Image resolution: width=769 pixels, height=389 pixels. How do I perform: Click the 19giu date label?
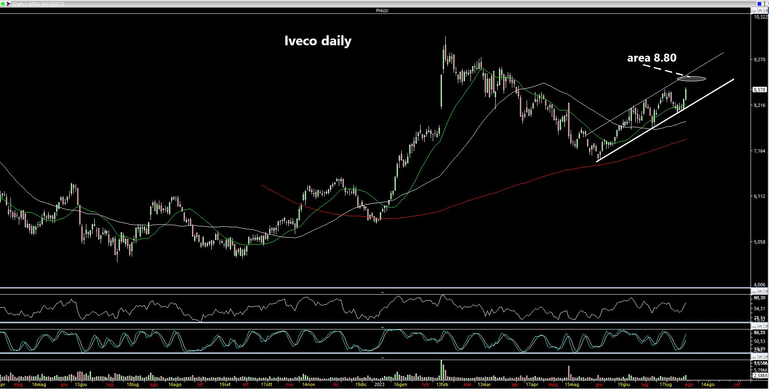tap(624, 384)
